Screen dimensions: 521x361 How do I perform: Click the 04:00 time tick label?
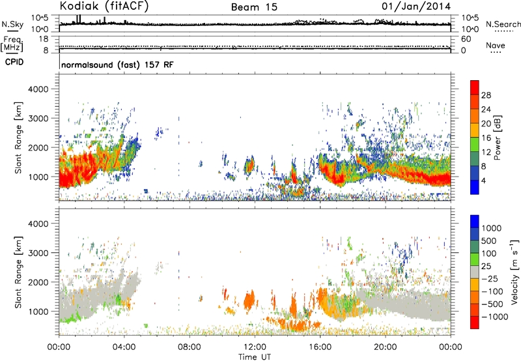coord(124,347)
